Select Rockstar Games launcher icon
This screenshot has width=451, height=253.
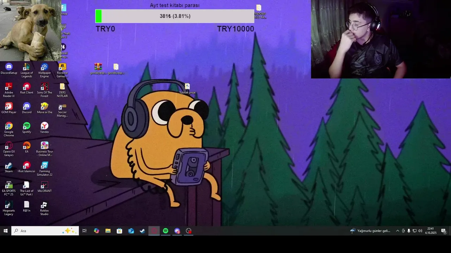62,70
